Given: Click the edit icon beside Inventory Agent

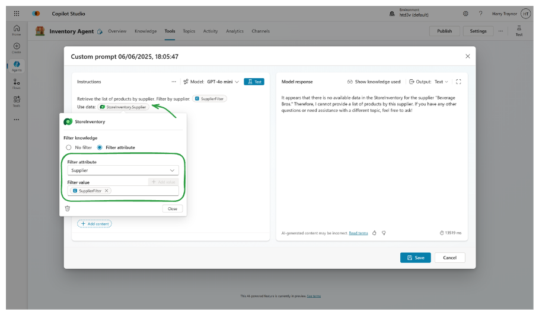Looking at the screenshot, I should 100,31.
